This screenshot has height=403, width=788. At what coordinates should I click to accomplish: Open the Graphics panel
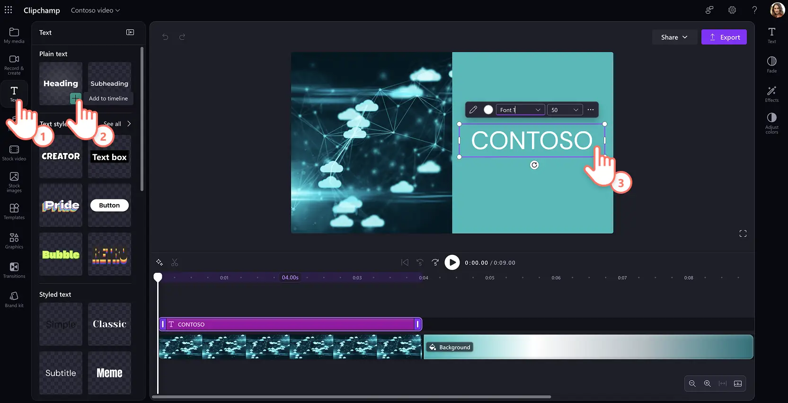(x=14, y=241)
